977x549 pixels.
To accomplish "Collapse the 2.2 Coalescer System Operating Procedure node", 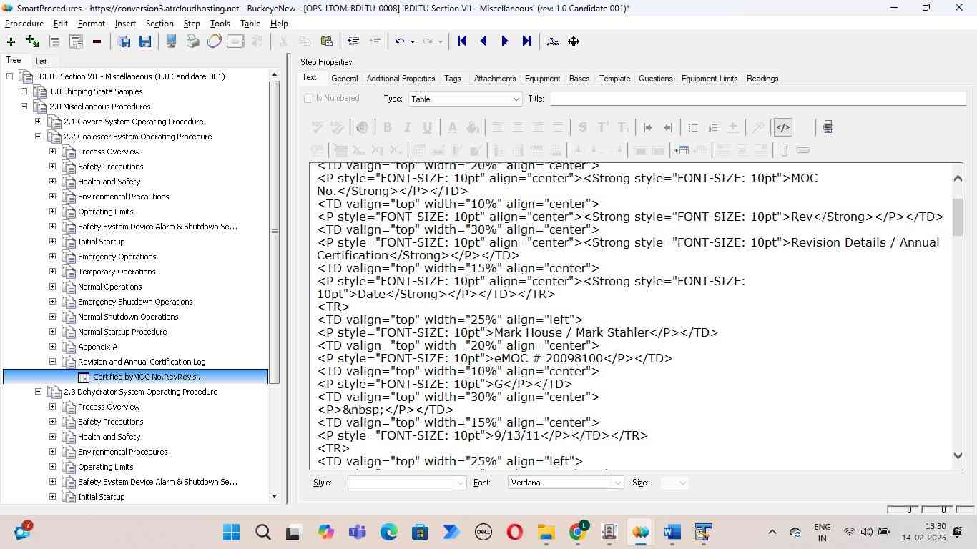I will pos(38,137).
